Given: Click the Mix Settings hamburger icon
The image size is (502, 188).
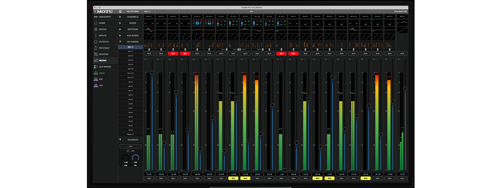Looking at the screenshot, I should click(x=120, y=11).
